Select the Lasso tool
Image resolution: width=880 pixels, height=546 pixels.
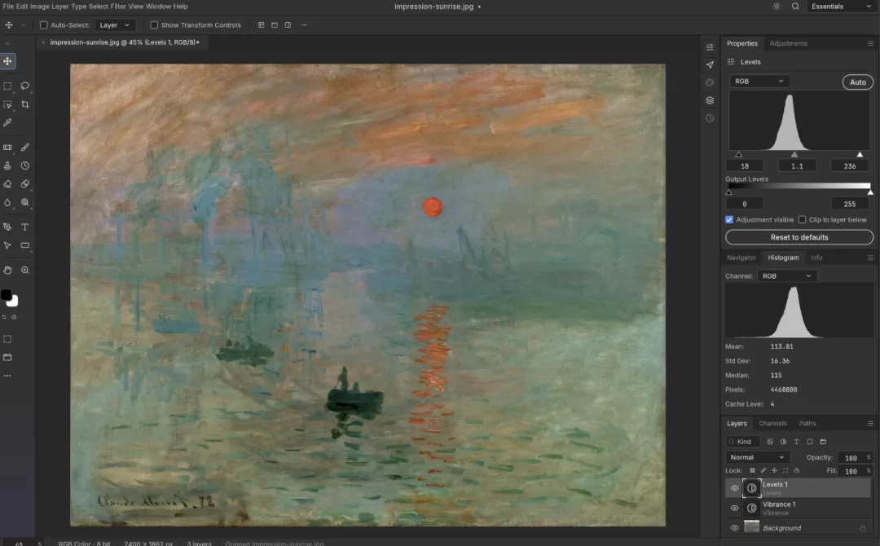(24, 86)
